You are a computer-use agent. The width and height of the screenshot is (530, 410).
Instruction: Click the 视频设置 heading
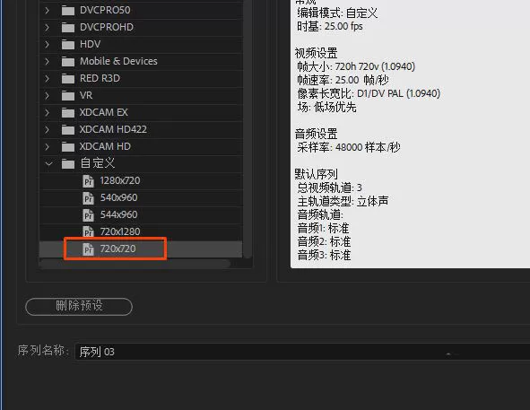click(x=316, y=53)
